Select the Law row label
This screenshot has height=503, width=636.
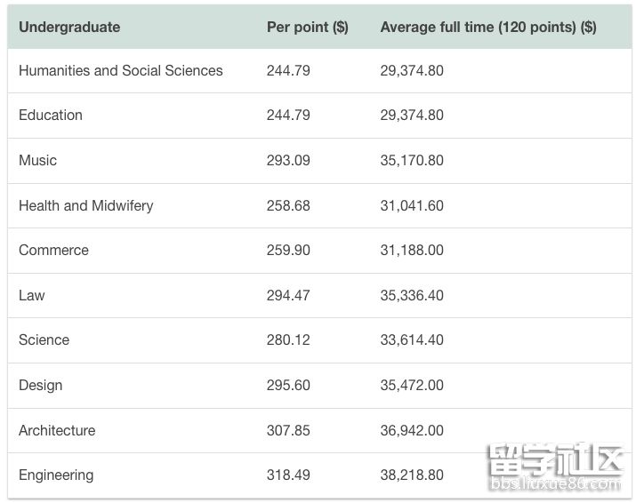tap(32, 295)
